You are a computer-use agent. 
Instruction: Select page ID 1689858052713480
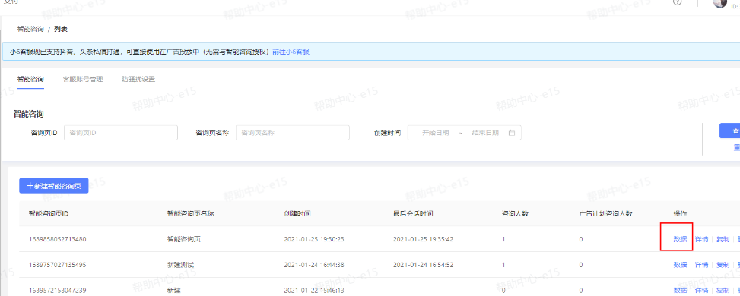[x=58, y=239]
